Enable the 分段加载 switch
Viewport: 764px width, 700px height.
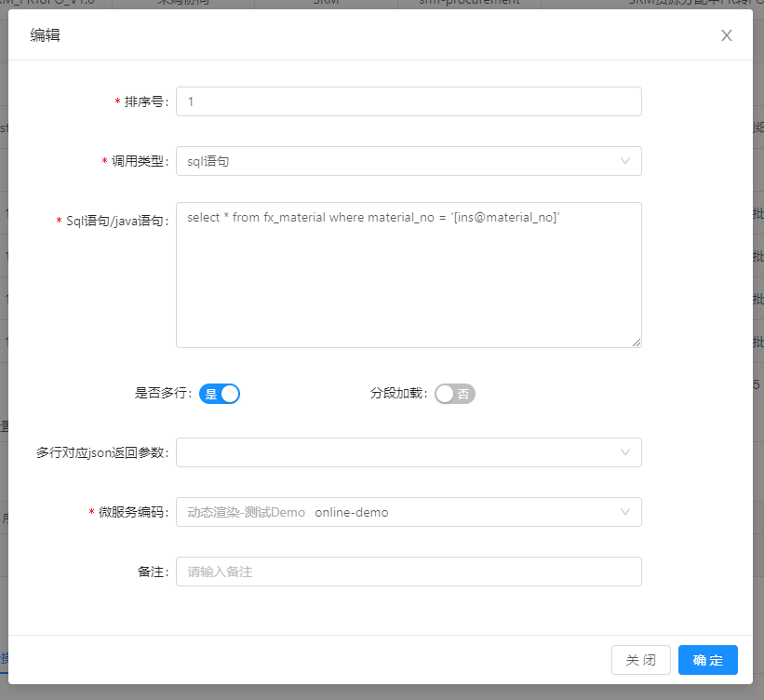click(x=455, y=394)
